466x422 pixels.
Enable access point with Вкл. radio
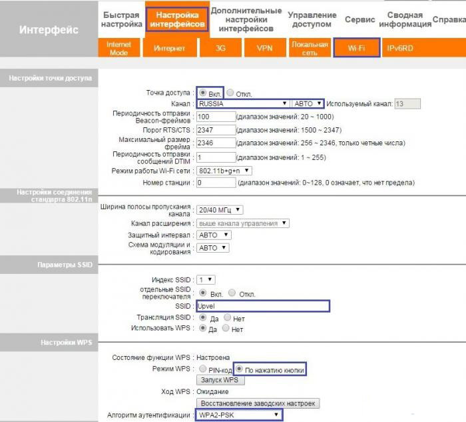(202, 93)
